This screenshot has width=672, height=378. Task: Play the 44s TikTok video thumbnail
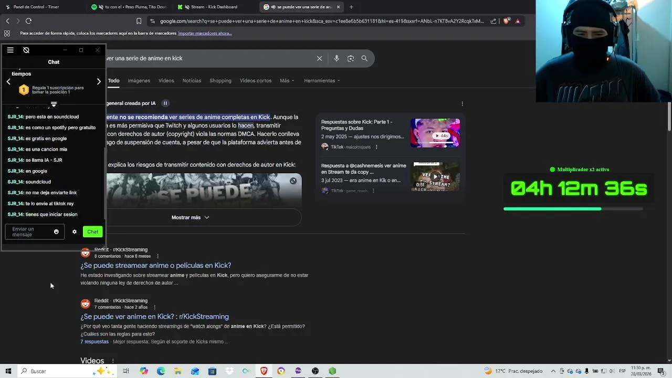tap(435, 133)
